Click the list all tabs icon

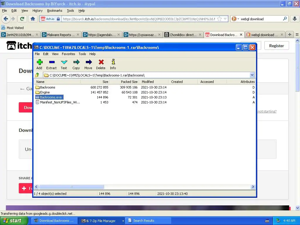click(297, 35)
